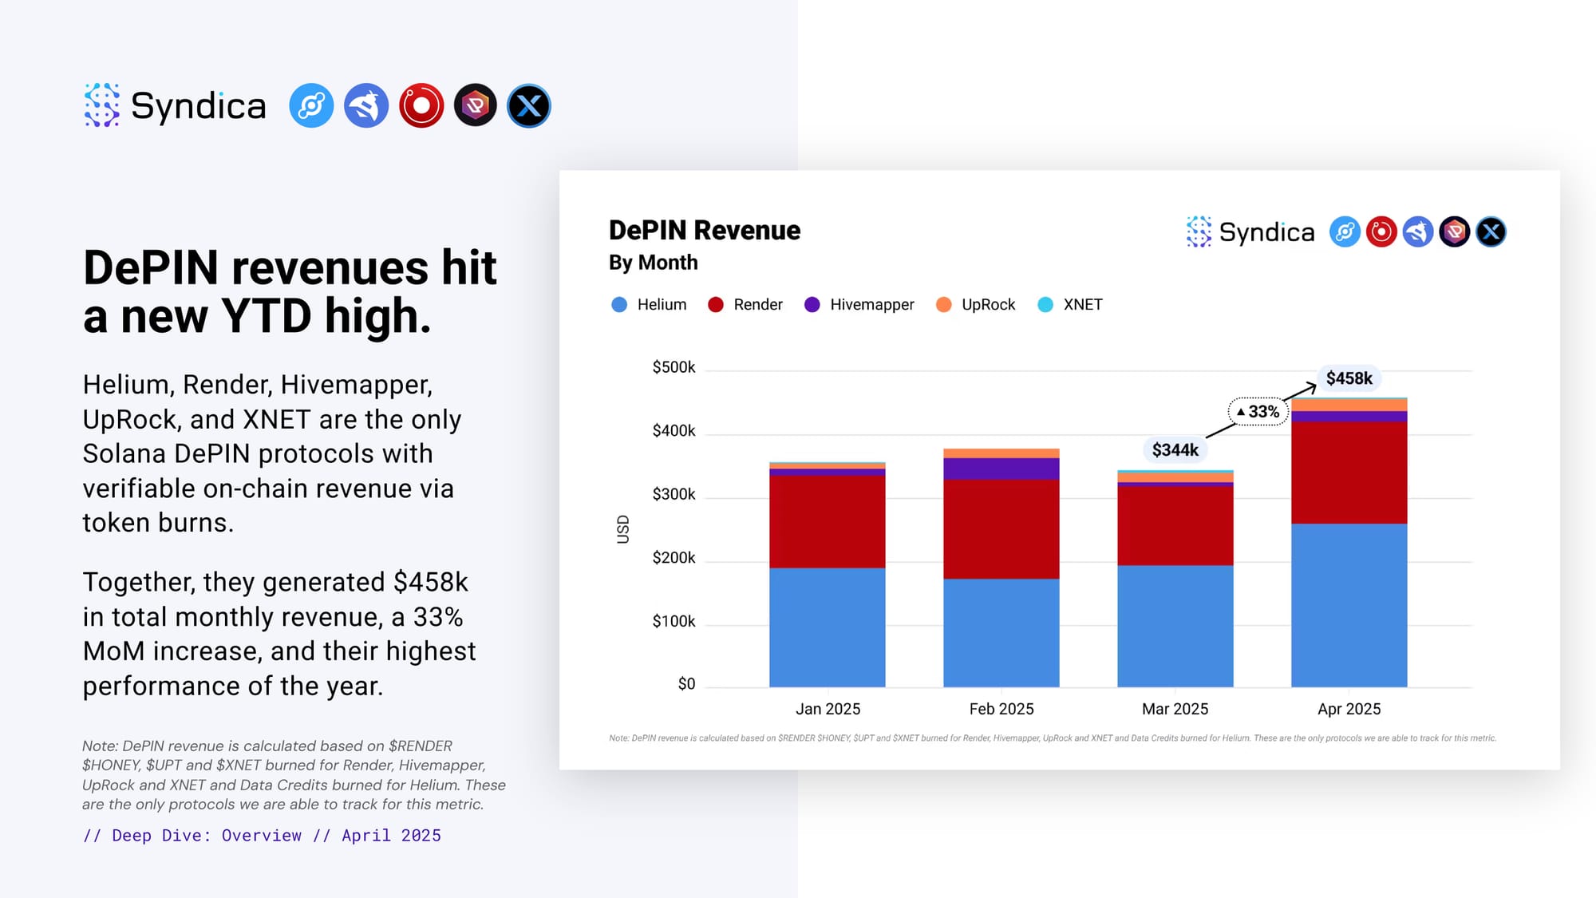Select the $344k data label above March

[x=1175, y=450]
